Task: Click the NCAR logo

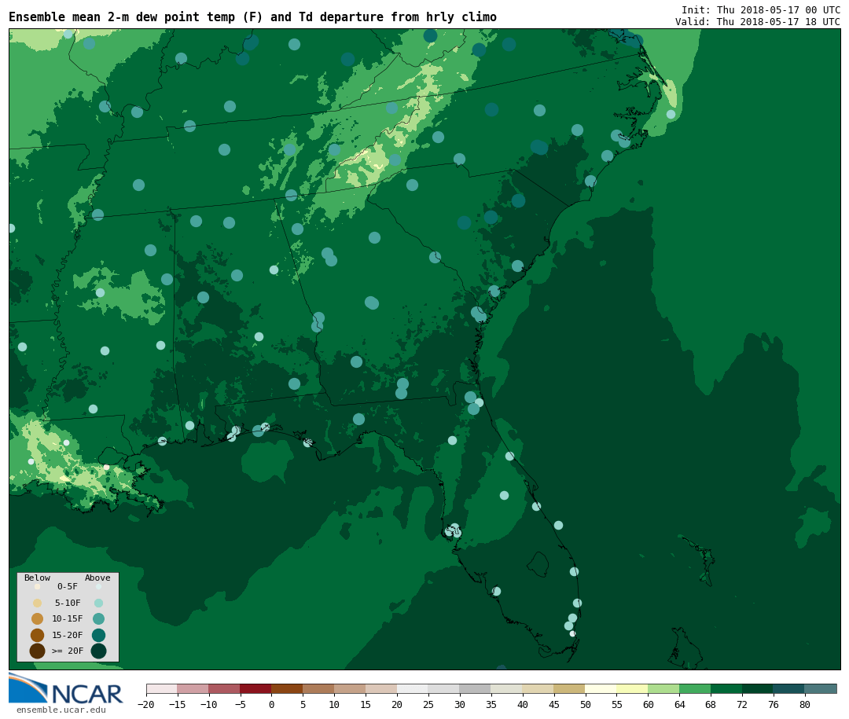Action: (65, 688)
